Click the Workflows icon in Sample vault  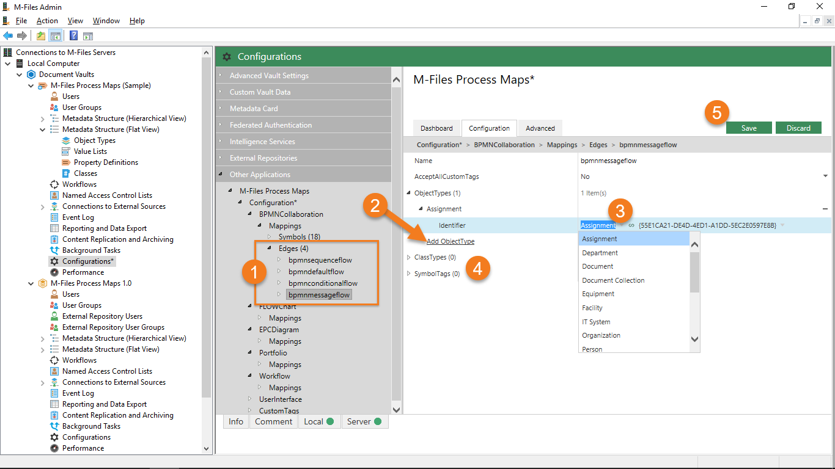[x=54, y=184]
